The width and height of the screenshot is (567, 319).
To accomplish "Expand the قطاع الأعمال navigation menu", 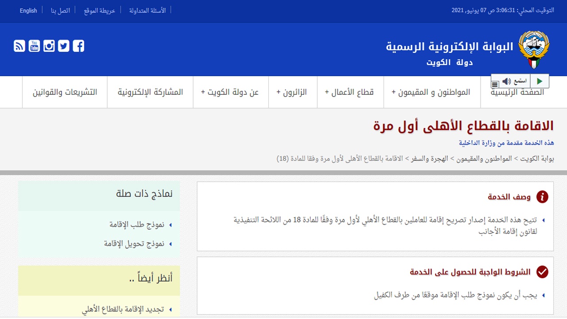I will [x=350, y=92].
